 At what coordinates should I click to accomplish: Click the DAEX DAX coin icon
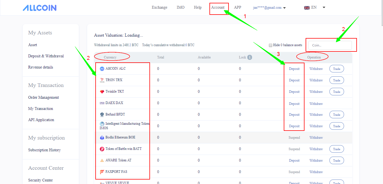pyautogui.click(x=102, y=103)
